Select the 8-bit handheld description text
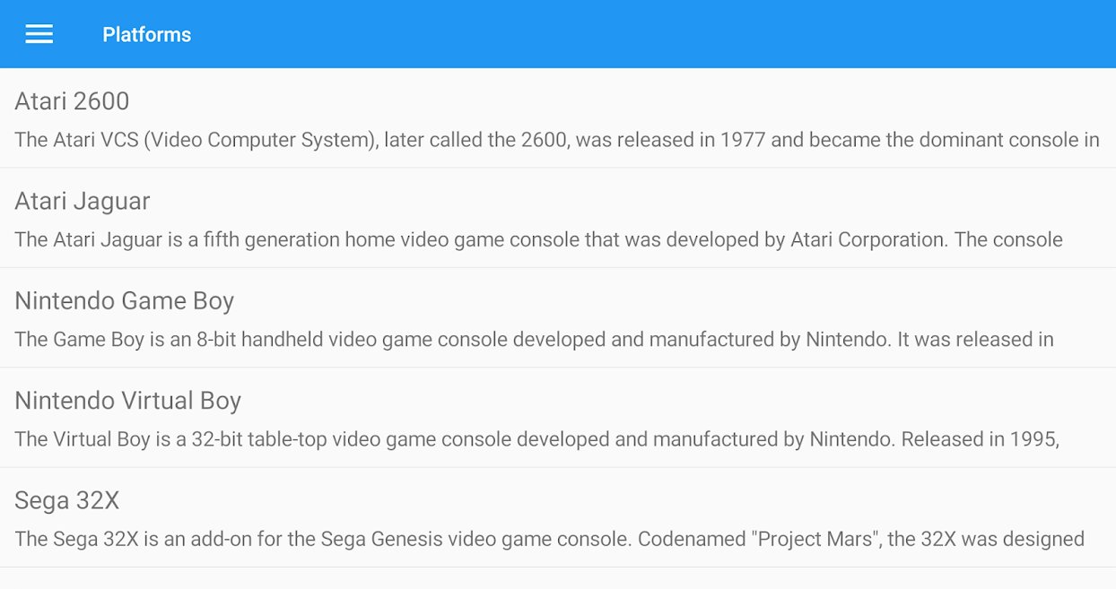Viewport: 1116px width, 589px height. [x=534, y=340]
